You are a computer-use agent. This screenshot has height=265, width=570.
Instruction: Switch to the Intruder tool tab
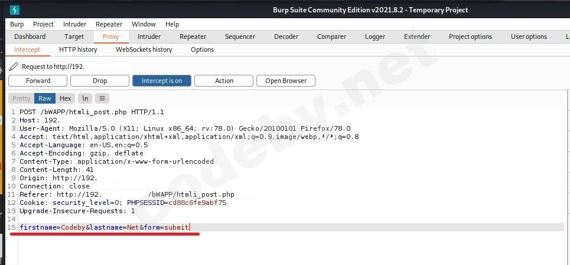point(149,37)
